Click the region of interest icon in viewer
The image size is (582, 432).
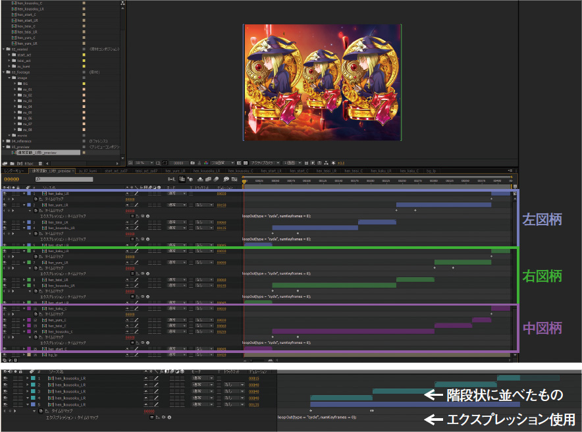[x=239, y=163]
